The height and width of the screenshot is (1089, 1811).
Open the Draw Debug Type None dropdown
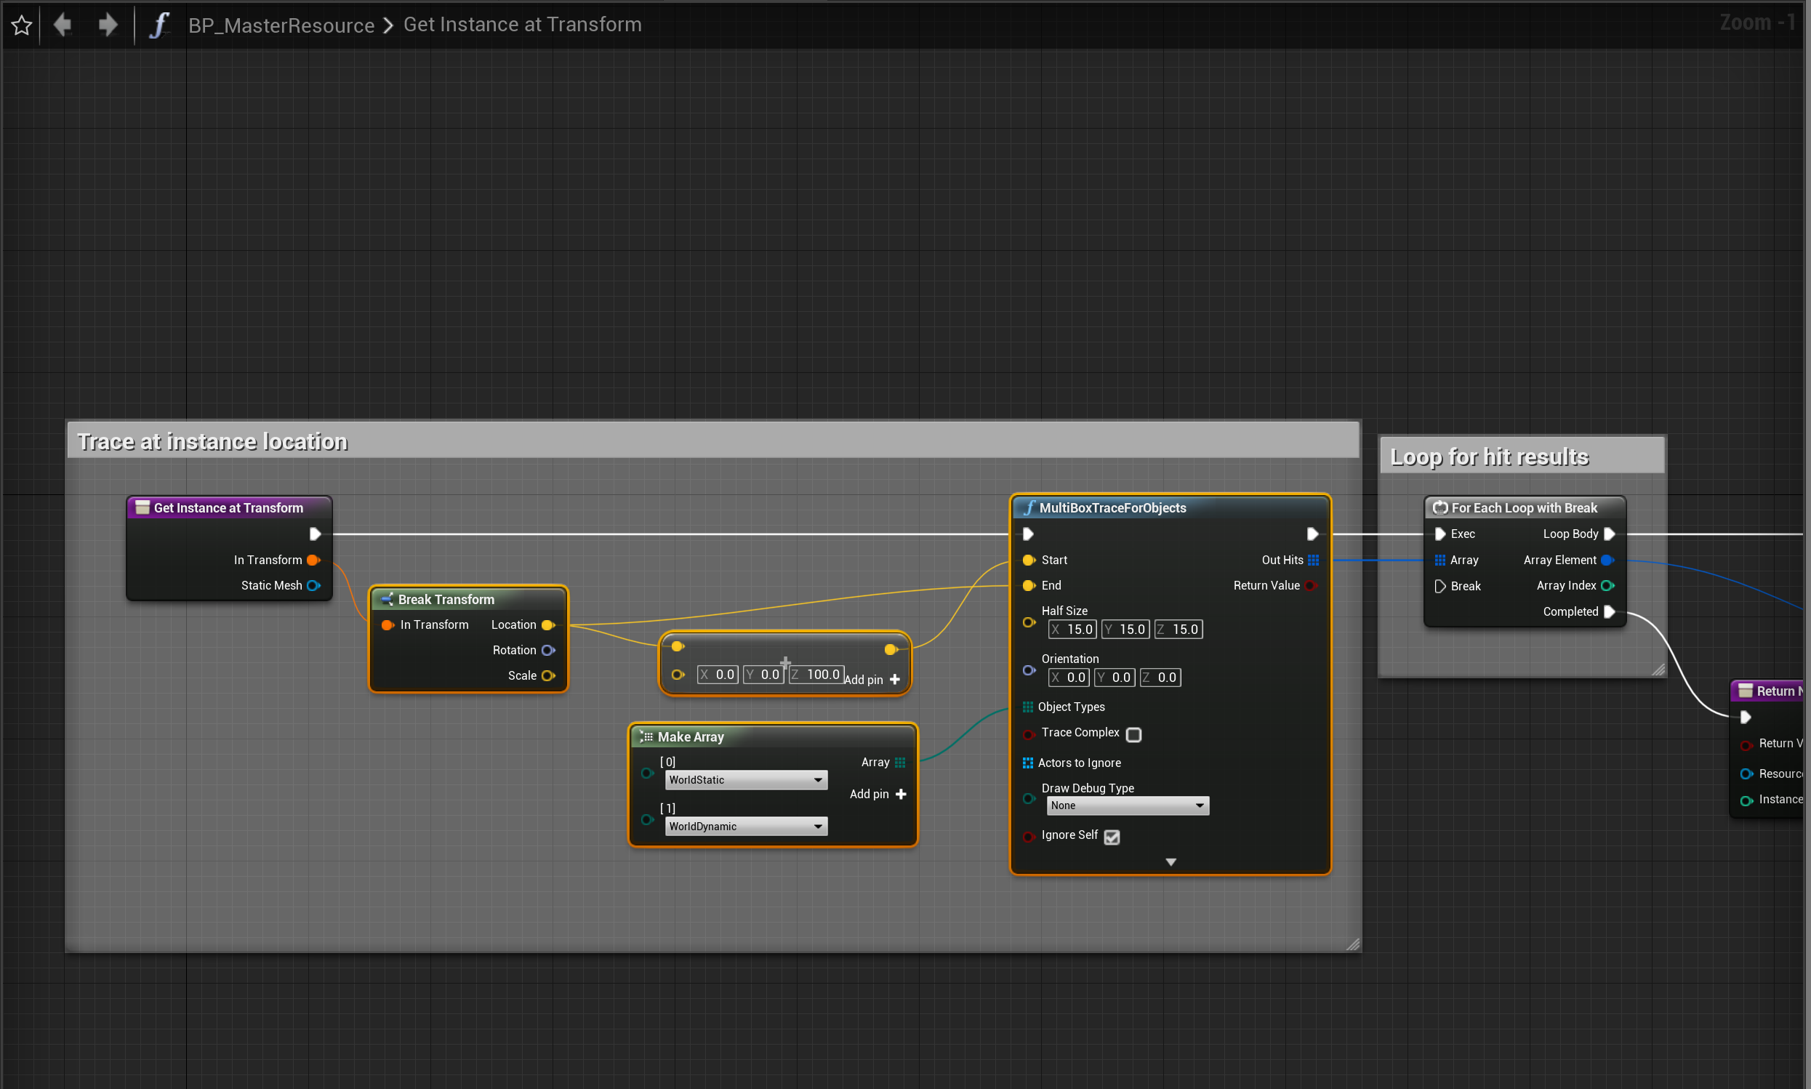tap(1127, 805)
